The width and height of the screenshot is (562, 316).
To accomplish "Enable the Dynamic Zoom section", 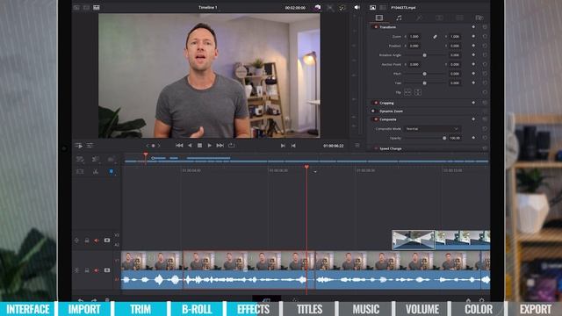I will (x=373, y=111).
